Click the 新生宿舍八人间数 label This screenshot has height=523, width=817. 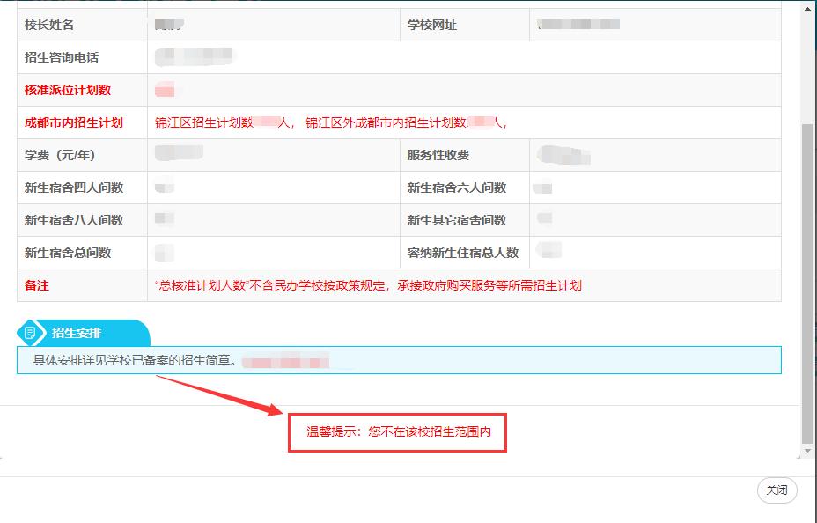coord(74,220)
